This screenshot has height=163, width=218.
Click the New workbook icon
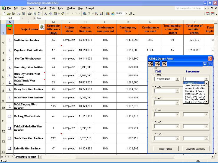(4, 14)
